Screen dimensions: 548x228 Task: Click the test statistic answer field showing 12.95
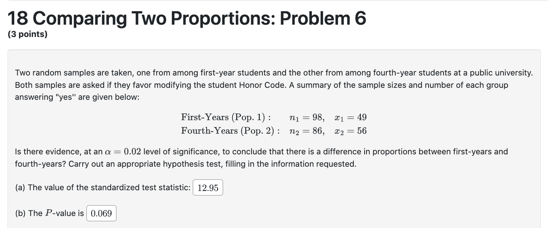tap(207, 187)
